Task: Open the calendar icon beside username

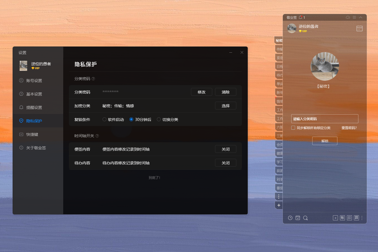Action: [359, 28]
